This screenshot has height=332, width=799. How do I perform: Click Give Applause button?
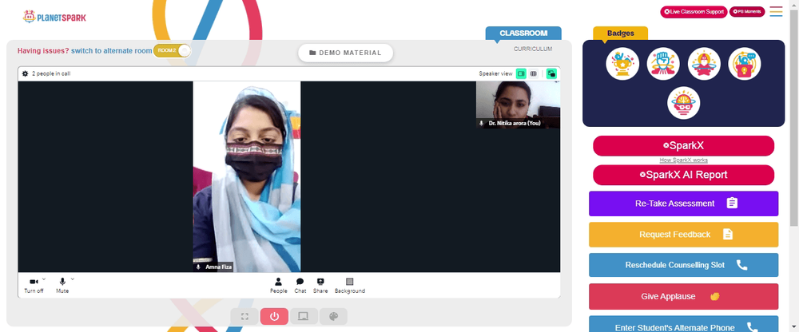point(683,296)
